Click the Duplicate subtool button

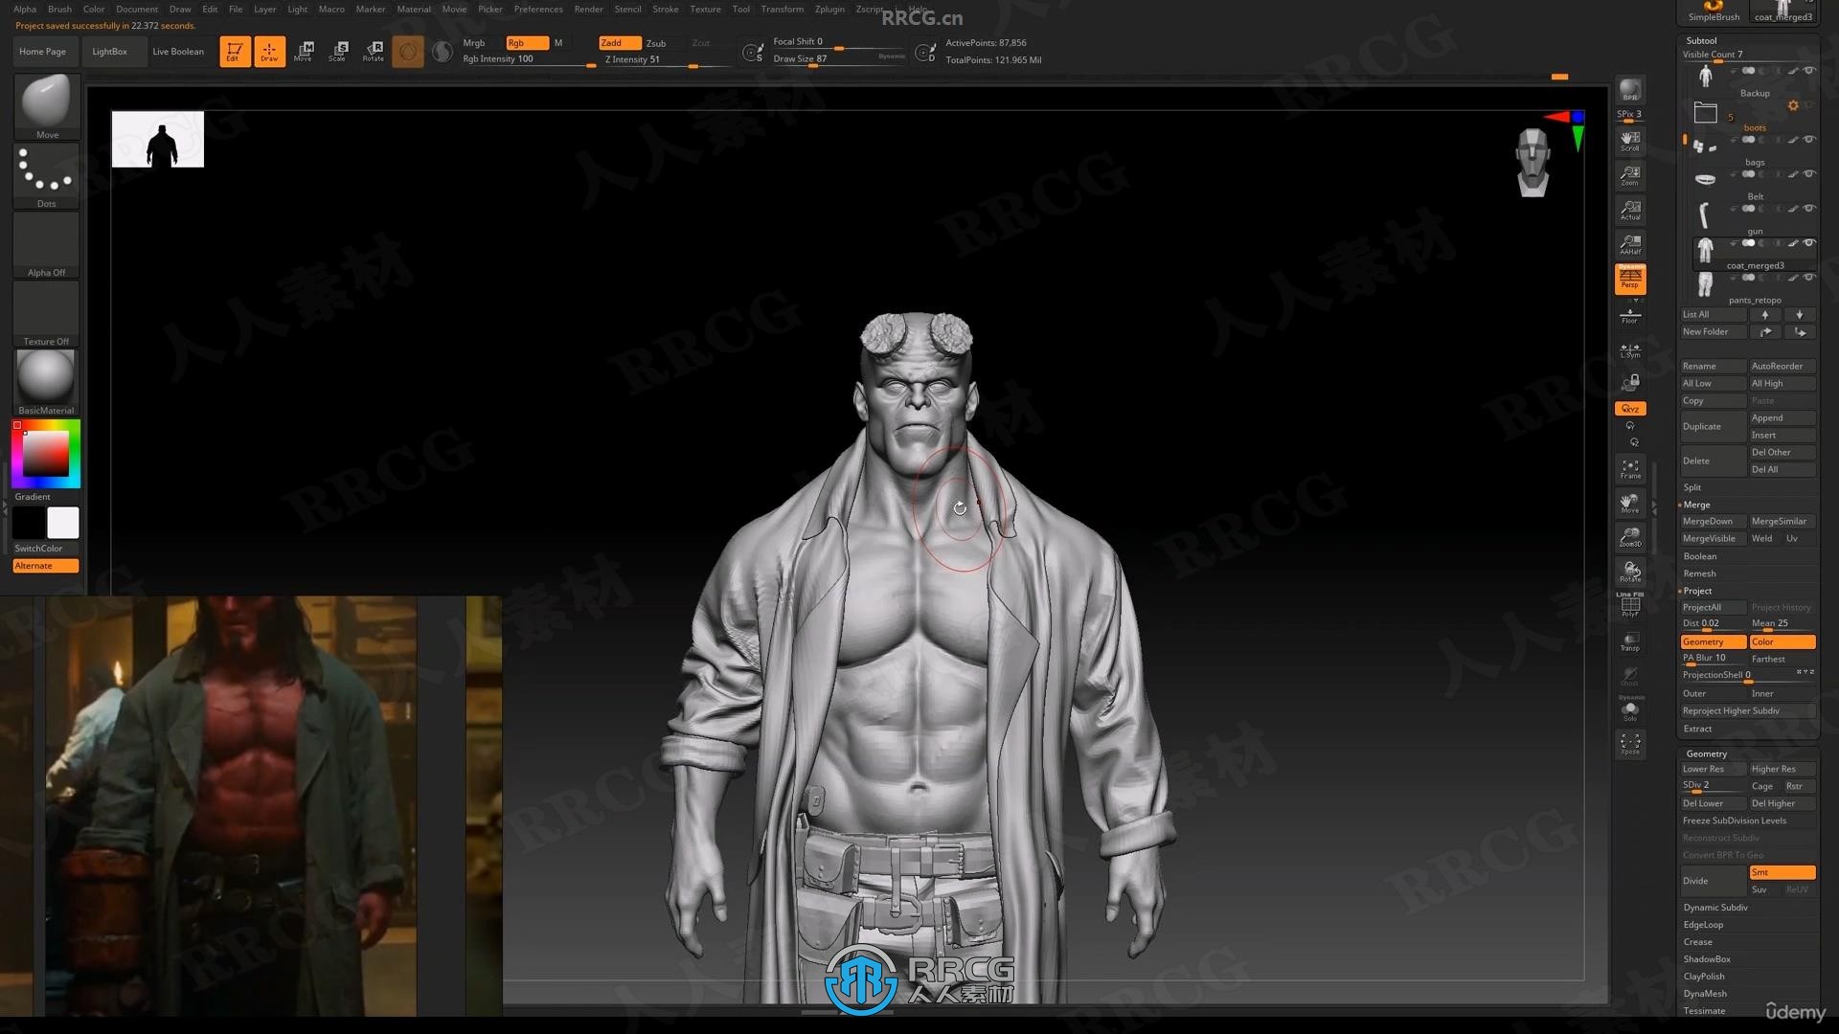click(1714, 426)
